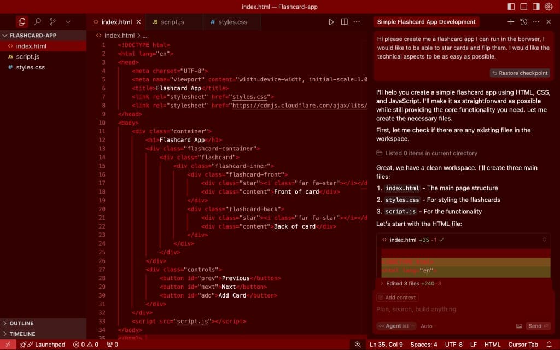The height and width of the screenshot is (350, 560).
Task: Open the Agent mode dropdown
Action: [x=393, y=326]
